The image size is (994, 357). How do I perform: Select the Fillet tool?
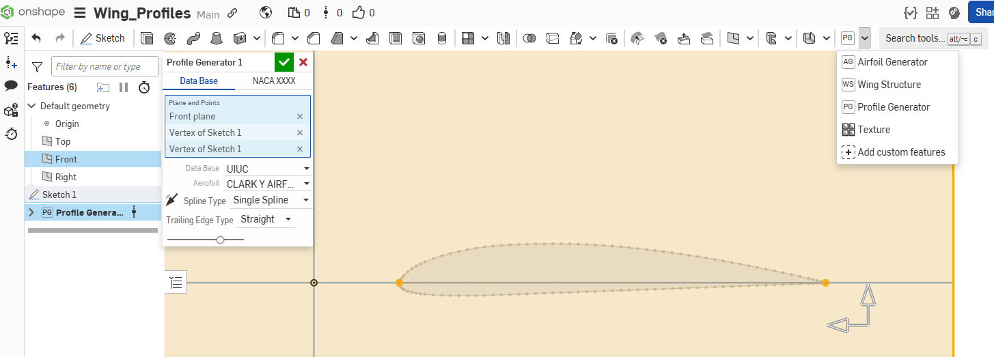pyautogui.click(x=278, y=38)
